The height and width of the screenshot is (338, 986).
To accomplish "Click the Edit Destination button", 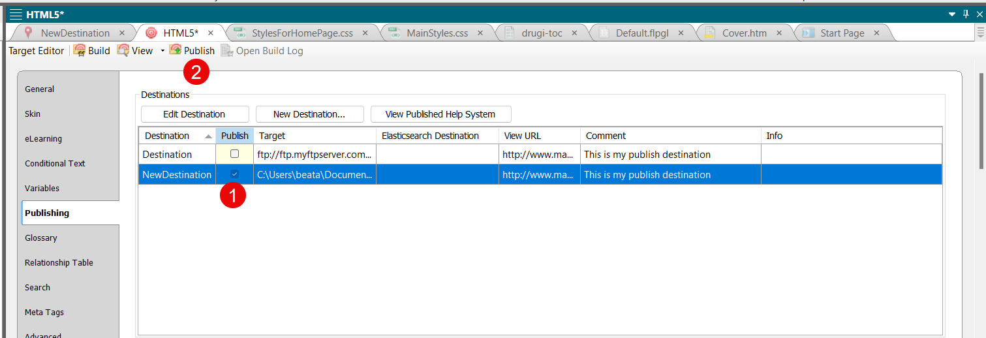I will tap(194, 114).
